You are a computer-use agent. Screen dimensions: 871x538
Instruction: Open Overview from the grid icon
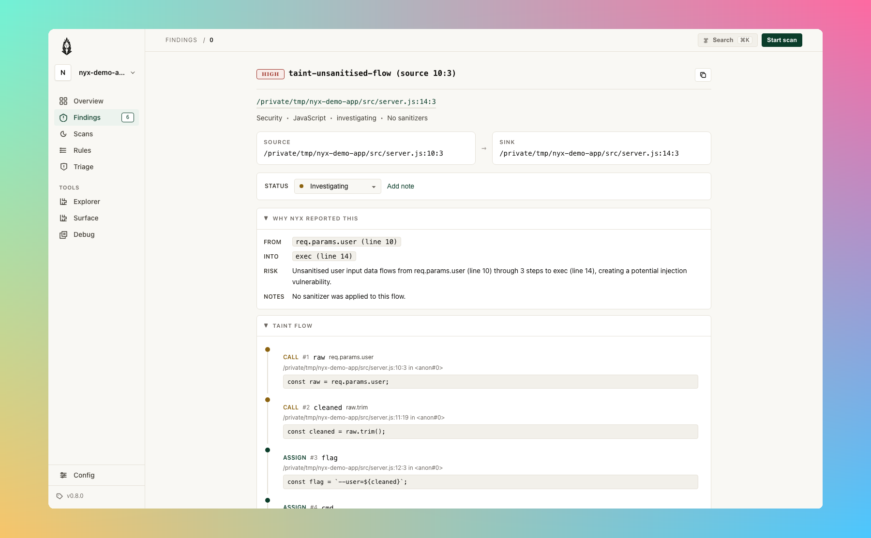point(63,101)
